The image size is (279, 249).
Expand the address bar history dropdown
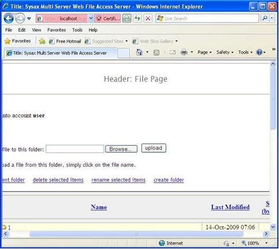(x=91, y=18)
